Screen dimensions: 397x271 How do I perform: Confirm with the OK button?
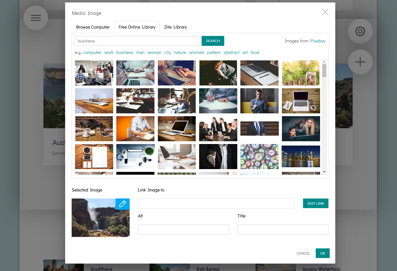point(323,253)
